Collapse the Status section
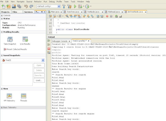Image resolution: width=166 pixels, height=121 pixels. click(2, 19)
